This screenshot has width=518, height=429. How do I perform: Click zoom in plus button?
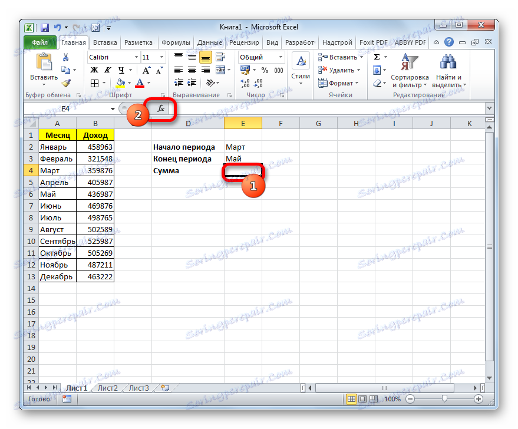click(x=479, y=399)
